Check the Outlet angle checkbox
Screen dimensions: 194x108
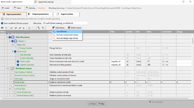12,82
